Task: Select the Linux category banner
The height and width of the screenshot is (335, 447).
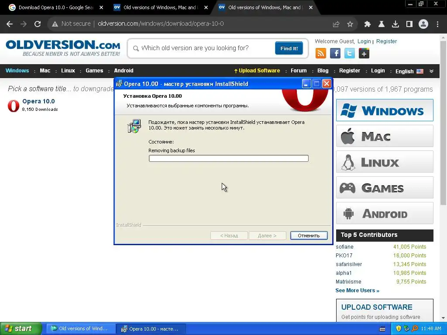Action: (x=385, y=162)
